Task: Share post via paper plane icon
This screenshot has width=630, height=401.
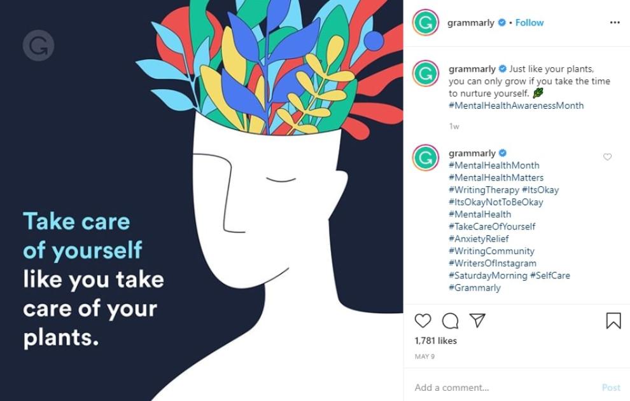Action: coord(477,320)
